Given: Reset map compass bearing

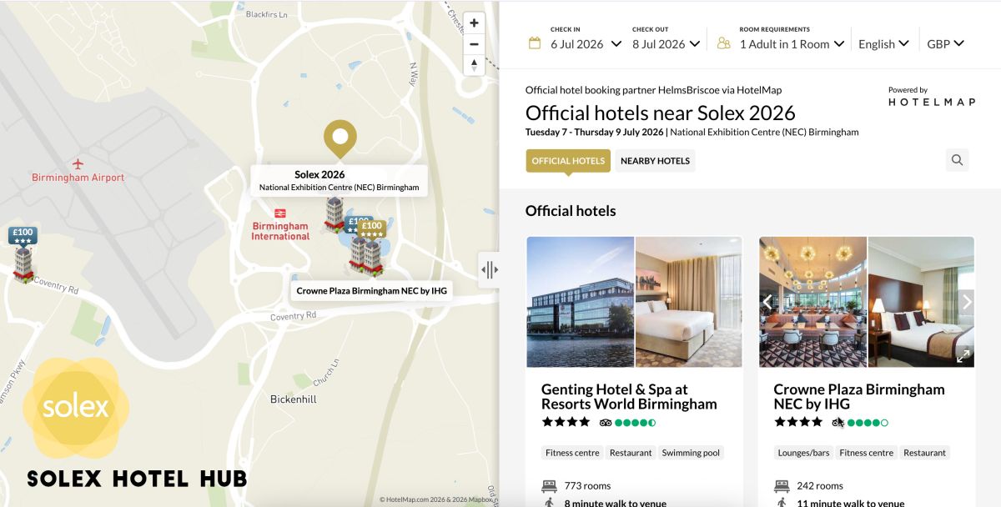Looking at the screenshot, I should point(474,65).
